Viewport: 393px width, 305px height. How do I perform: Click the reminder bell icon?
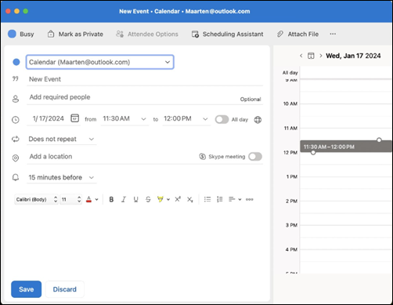click(16, 177)
